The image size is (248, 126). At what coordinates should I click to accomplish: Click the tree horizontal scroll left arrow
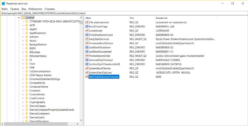click(2, 124)
